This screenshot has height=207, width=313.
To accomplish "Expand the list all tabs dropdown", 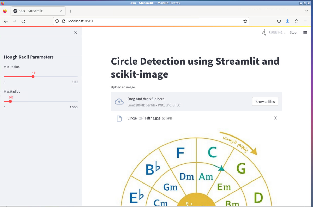I will coord(306,11).
